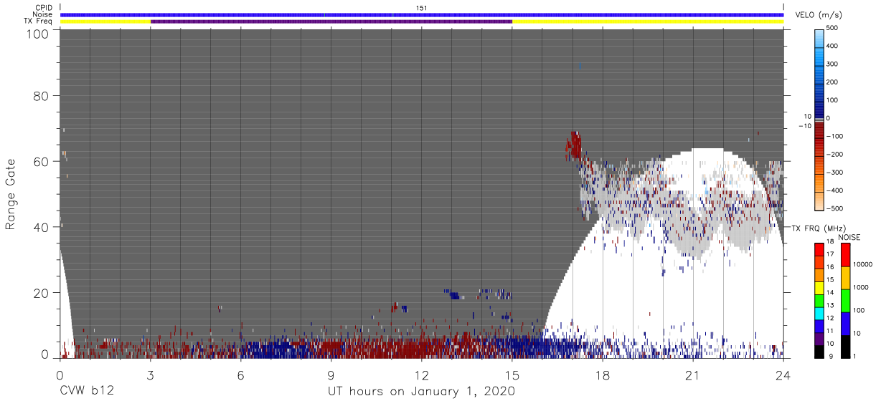Click the purple segment of TX Freq strip

pos(331,21)
